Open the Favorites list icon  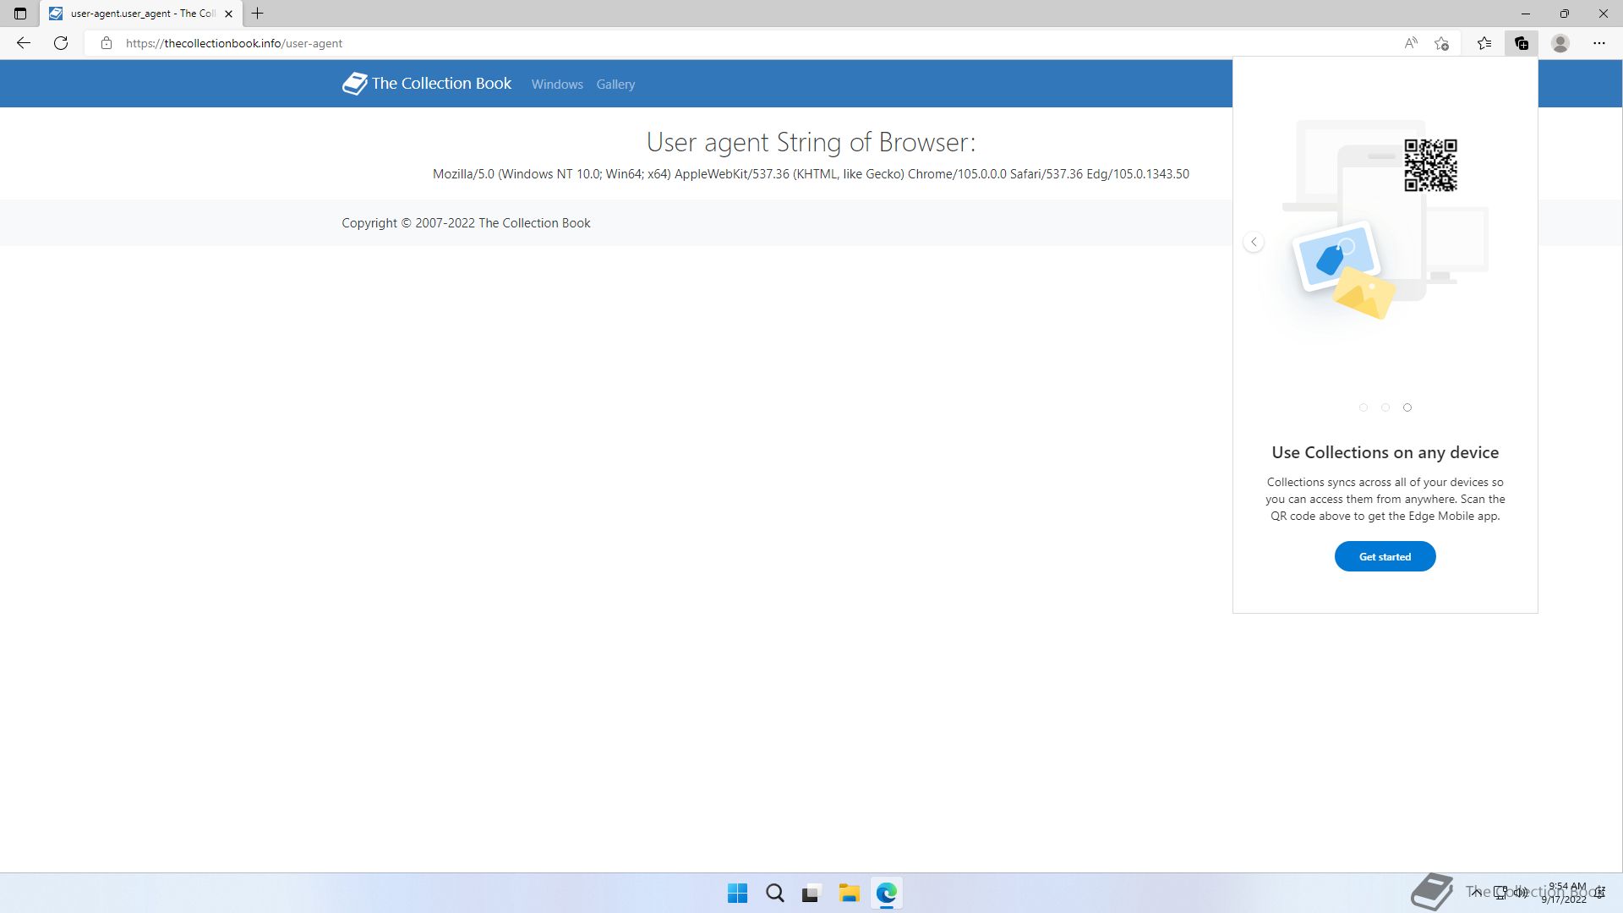[x=1484, y=43]
